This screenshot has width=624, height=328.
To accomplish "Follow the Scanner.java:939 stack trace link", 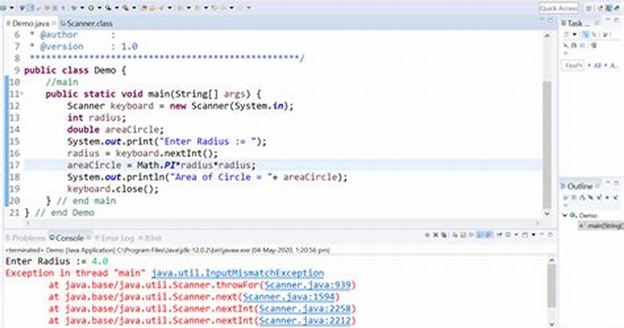I will tap(308, 285).
